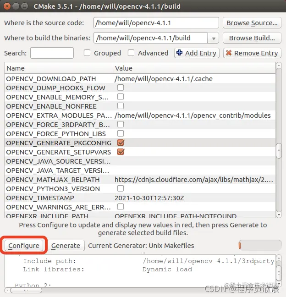Viewport: 286px width, 297px height.
Task: Select OPENCV_ENABLE_NONFREE row name
Action: pyautogui.click(x=51, y=106)
